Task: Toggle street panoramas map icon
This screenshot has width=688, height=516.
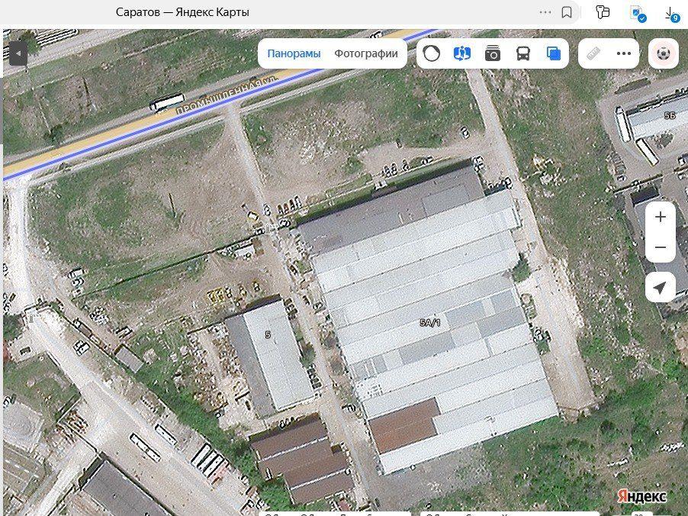Action: (x=462, y=53)
